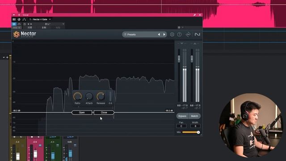The image size is (286, 161).
Task: Click the -0.9 level readout
Action: 35,142
